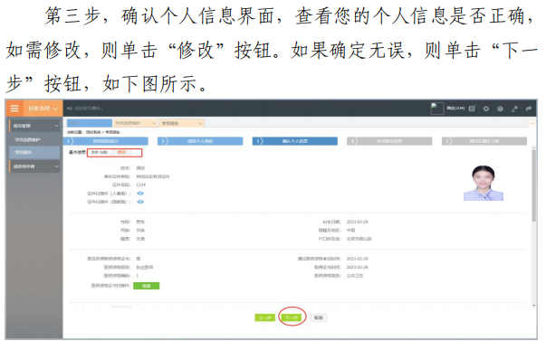The image size is (546, 351).
Task: Click the applicant portrait photo
Action: click(484, 183)
